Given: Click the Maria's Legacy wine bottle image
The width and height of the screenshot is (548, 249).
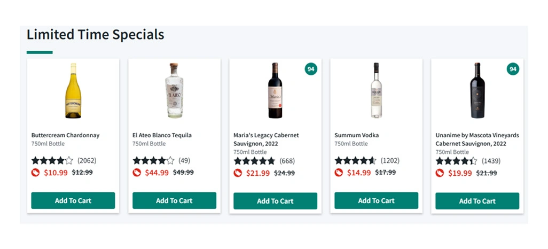Looking at the screenshot, I should 275,91.
